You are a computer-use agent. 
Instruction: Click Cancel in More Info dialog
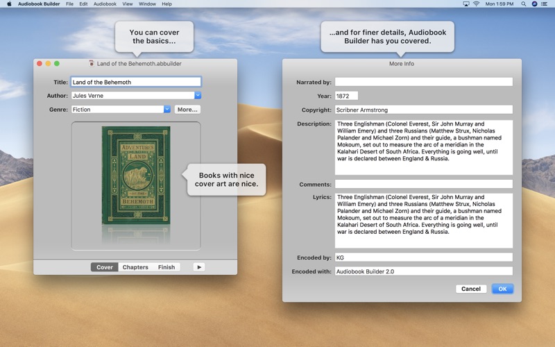pyautogui.click(x=471, y=289)
